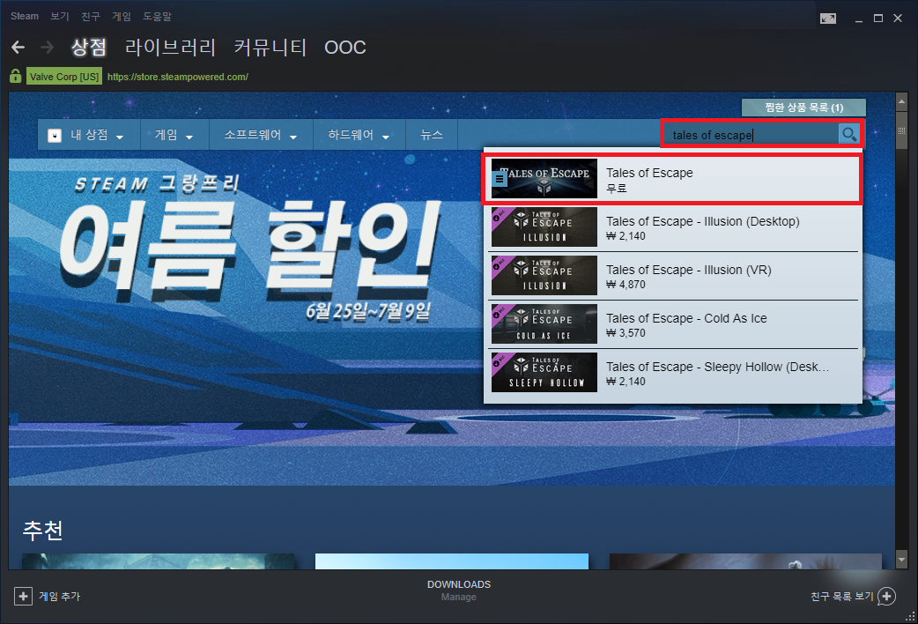
Task: Click the page vertical scrollbar thumb
Action: pos(901,130)
